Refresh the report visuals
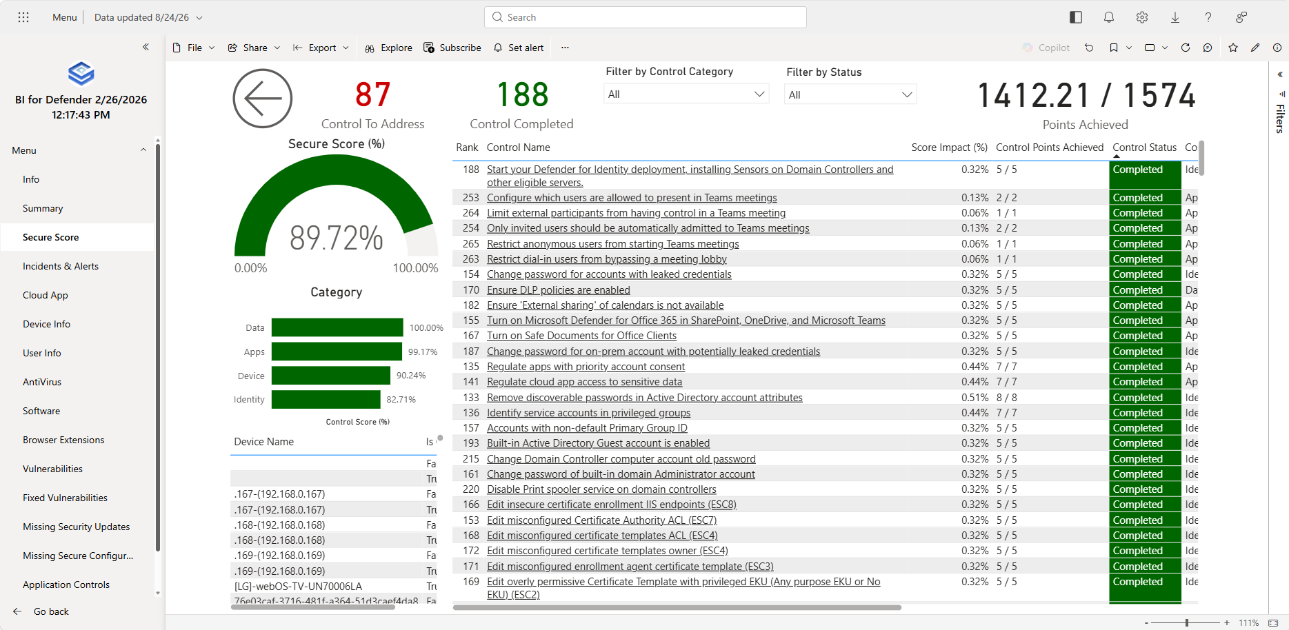The image size is (1289, 630). click(1186, 48)
